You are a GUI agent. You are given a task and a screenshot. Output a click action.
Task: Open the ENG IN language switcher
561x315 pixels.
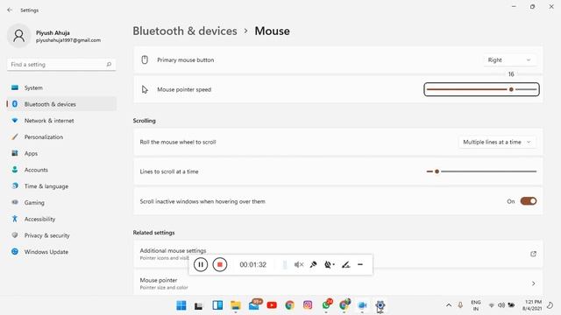[x=476, y=305]
